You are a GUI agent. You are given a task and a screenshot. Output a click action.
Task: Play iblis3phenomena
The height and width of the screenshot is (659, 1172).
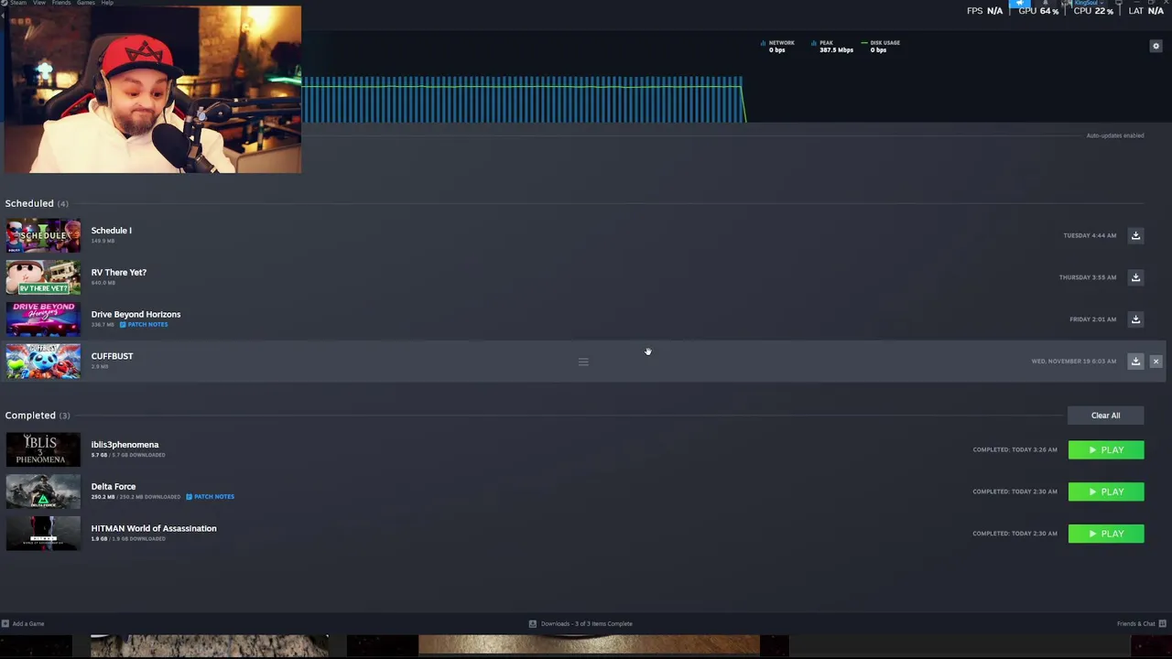[x=1106, y=450]
